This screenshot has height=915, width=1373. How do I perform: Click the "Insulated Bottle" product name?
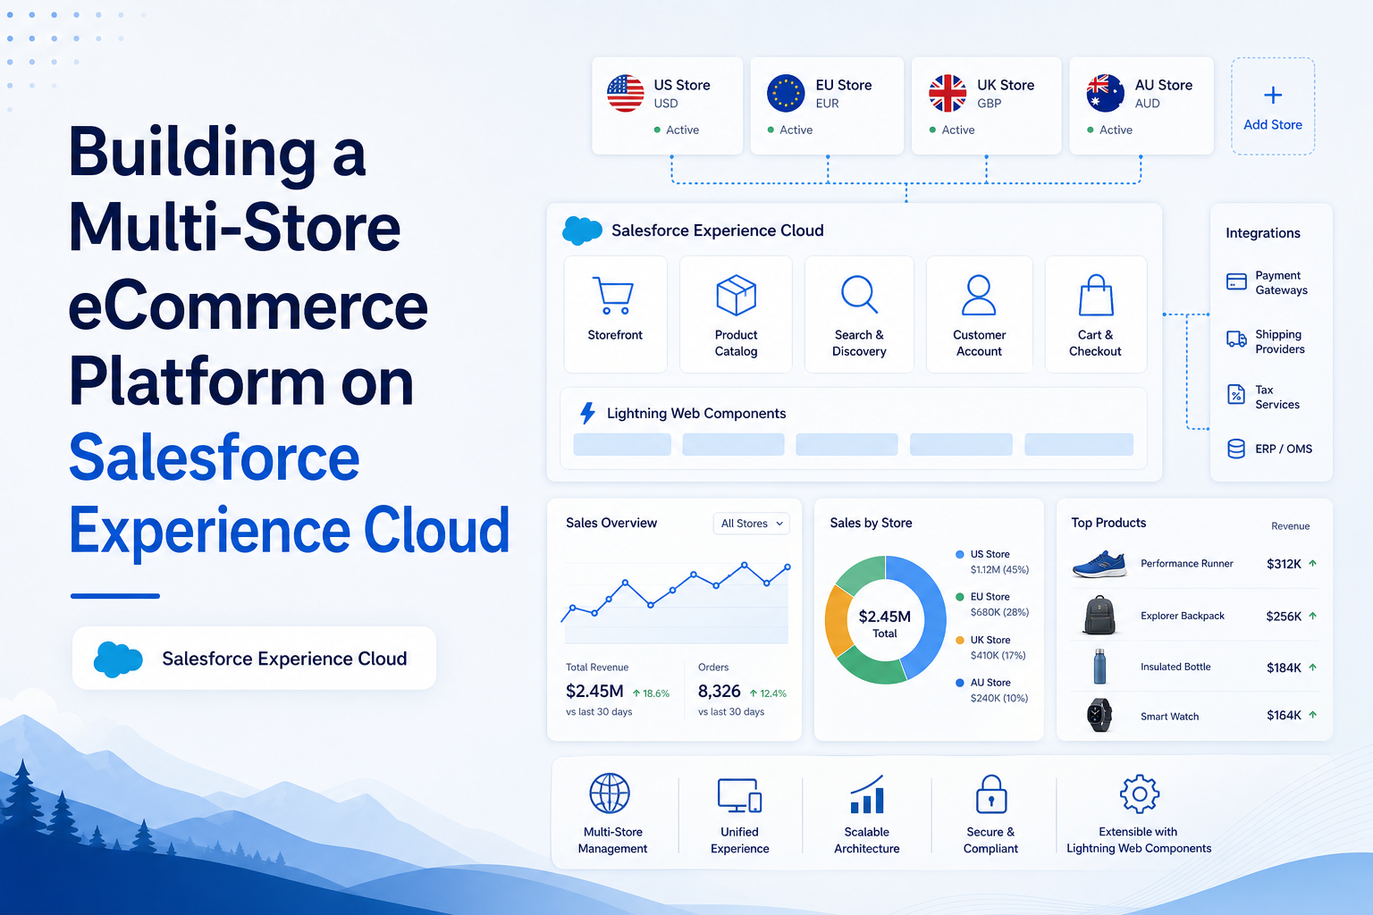coord(1175,667)
